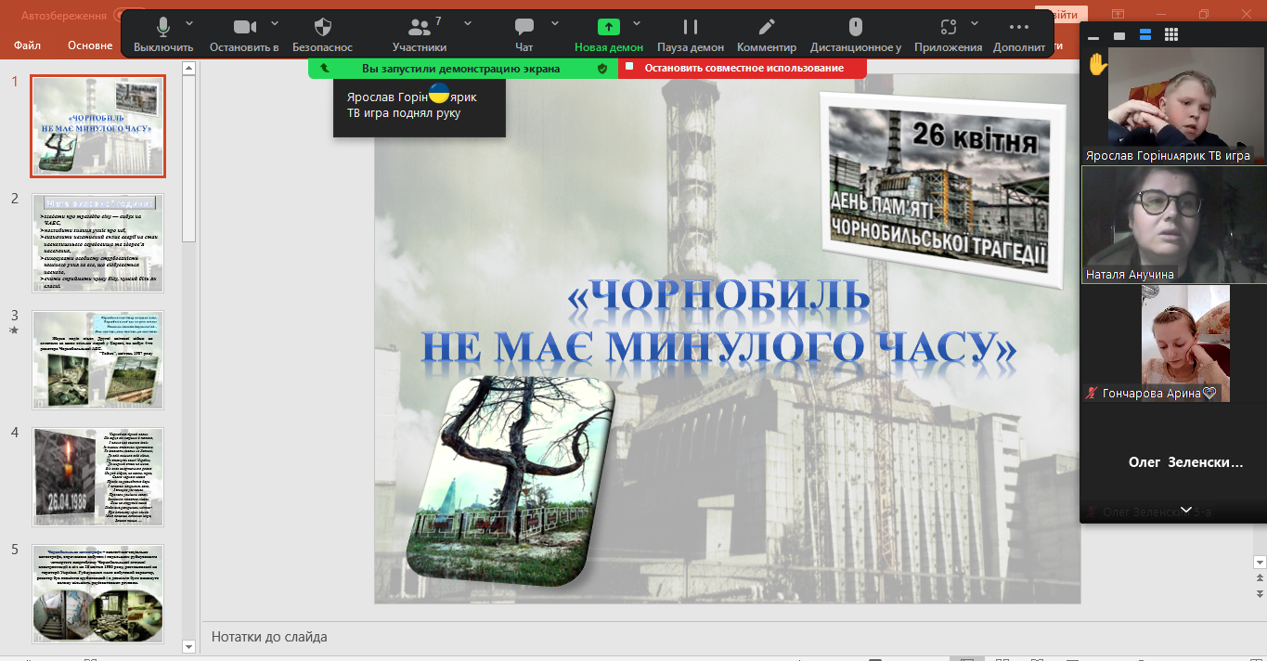Image resolution: width=1267 pixels, height=661 pixels.
Task: Select Наталя Анучина's video tile
Action: [1174, 225]
